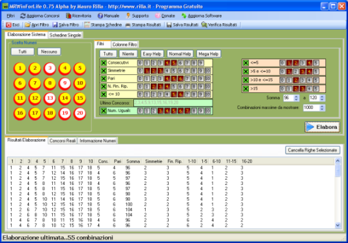Image resolution: width=348 pixels, height=243 pixels.
Task: Select number ball 20
Action: click(x=80, y=113)
